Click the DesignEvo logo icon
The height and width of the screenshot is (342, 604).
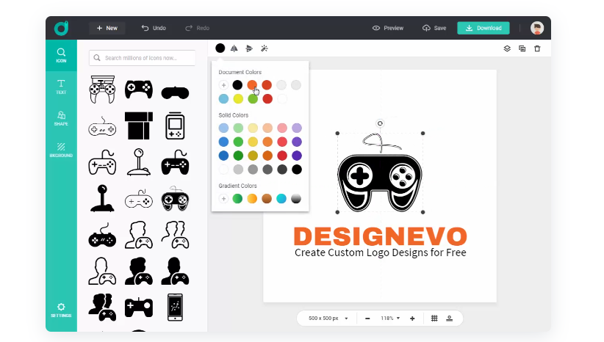pyautogui.click(x=61, y=28)
